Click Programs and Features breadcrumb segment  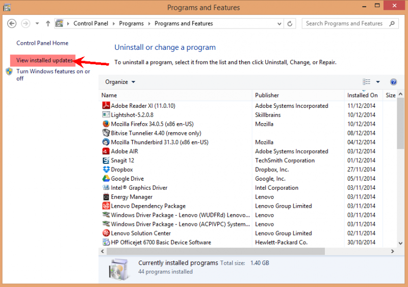pyautogui.click(x=184, y=23)
